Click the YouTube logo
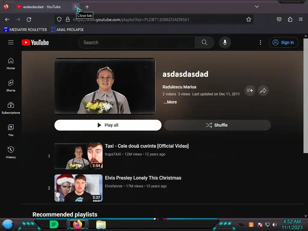This screenshot has height=231, width=308. point(35,42)
